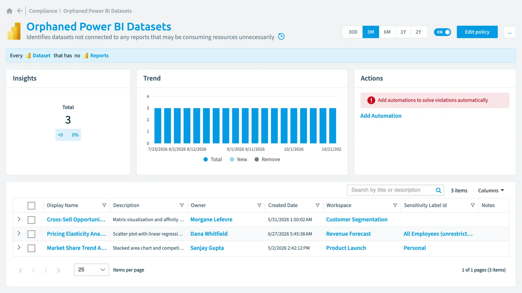Toggle the Total series in the legend

tap(212, 159)
